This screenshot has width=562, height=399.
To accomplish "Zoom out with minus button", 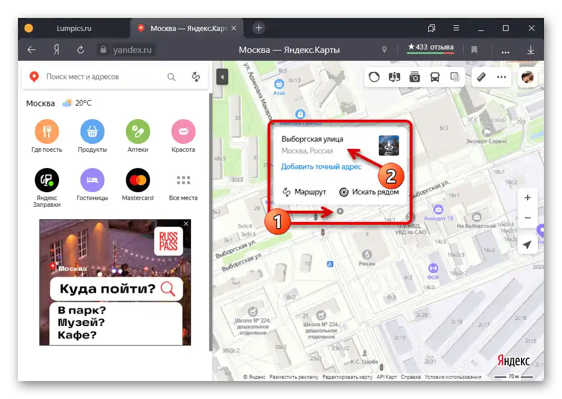I will (x=528, y=217).
